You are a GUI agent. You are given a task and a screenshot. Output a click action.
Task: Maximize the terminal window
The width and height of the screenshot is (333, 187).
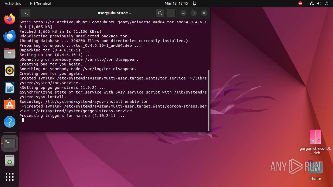tap(194, 13)
